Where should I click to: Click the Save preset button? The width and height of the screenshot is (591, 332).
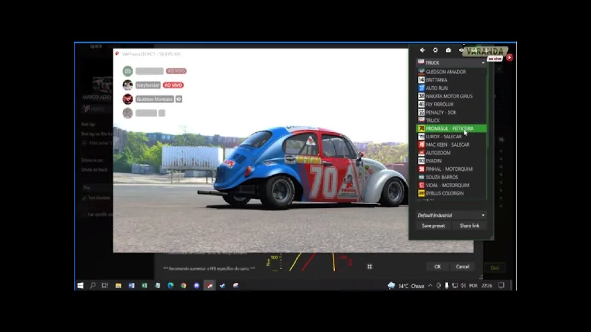434,225
